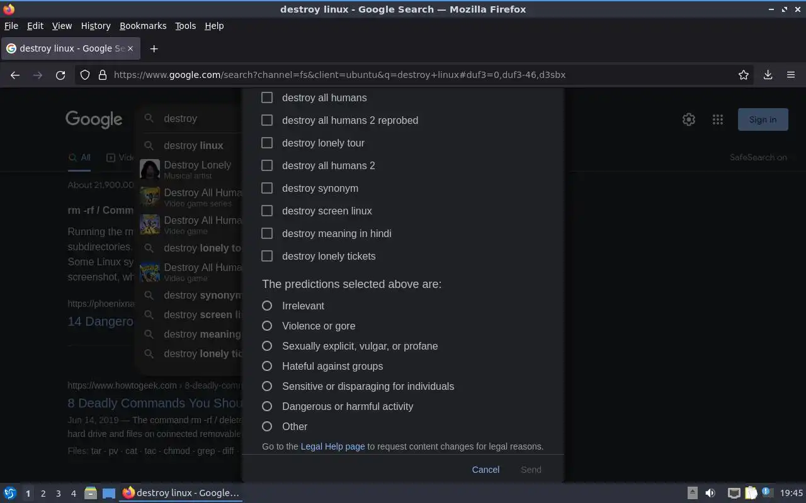The image size is (806, 503).
Task: Open the Legal Help page link
Action: coord(332,446)
